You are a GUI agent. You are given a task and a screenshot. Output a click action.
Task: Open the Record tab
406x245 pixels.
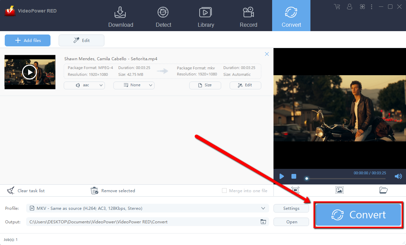(x=248, y=16)
